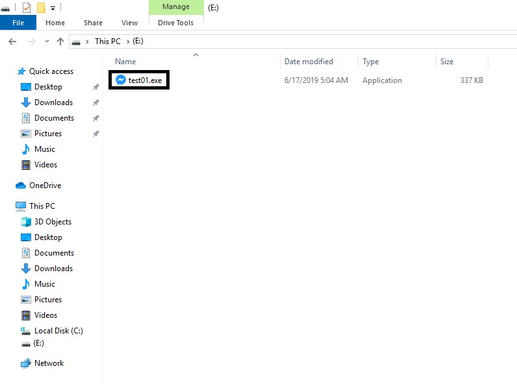Open Quick access in the sidebar
The height and width of the screenshot is (384, 517).
point(51,71)
